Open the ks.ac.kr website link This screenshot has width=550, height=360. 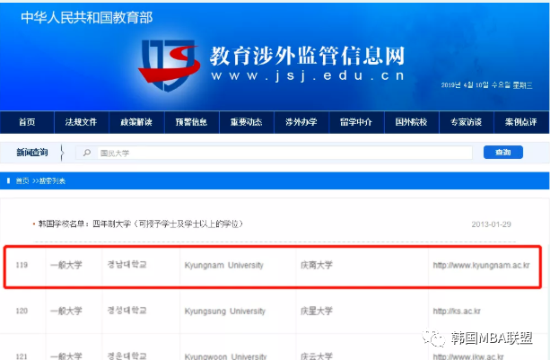(457, 312)
